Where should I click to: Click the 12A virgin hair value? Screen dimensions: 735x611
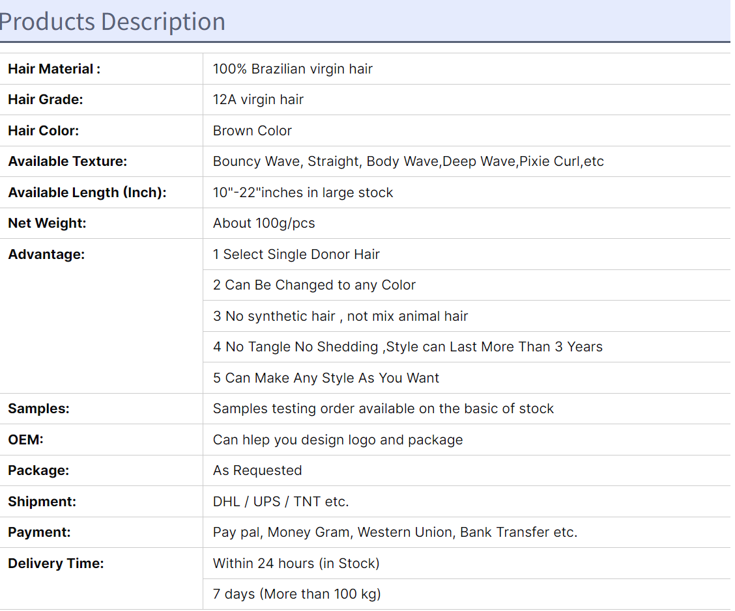(x=258, y=100)
